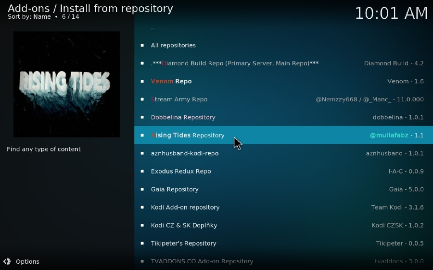The height and width of the screenshot is (270, 433).
Task: Click the 'Team Kodi - 3.1.6' text
Action: pos(397,207)
